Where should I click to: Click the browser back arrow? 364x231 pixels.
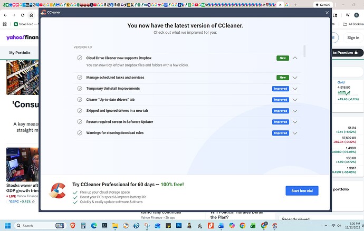(6, 15)
